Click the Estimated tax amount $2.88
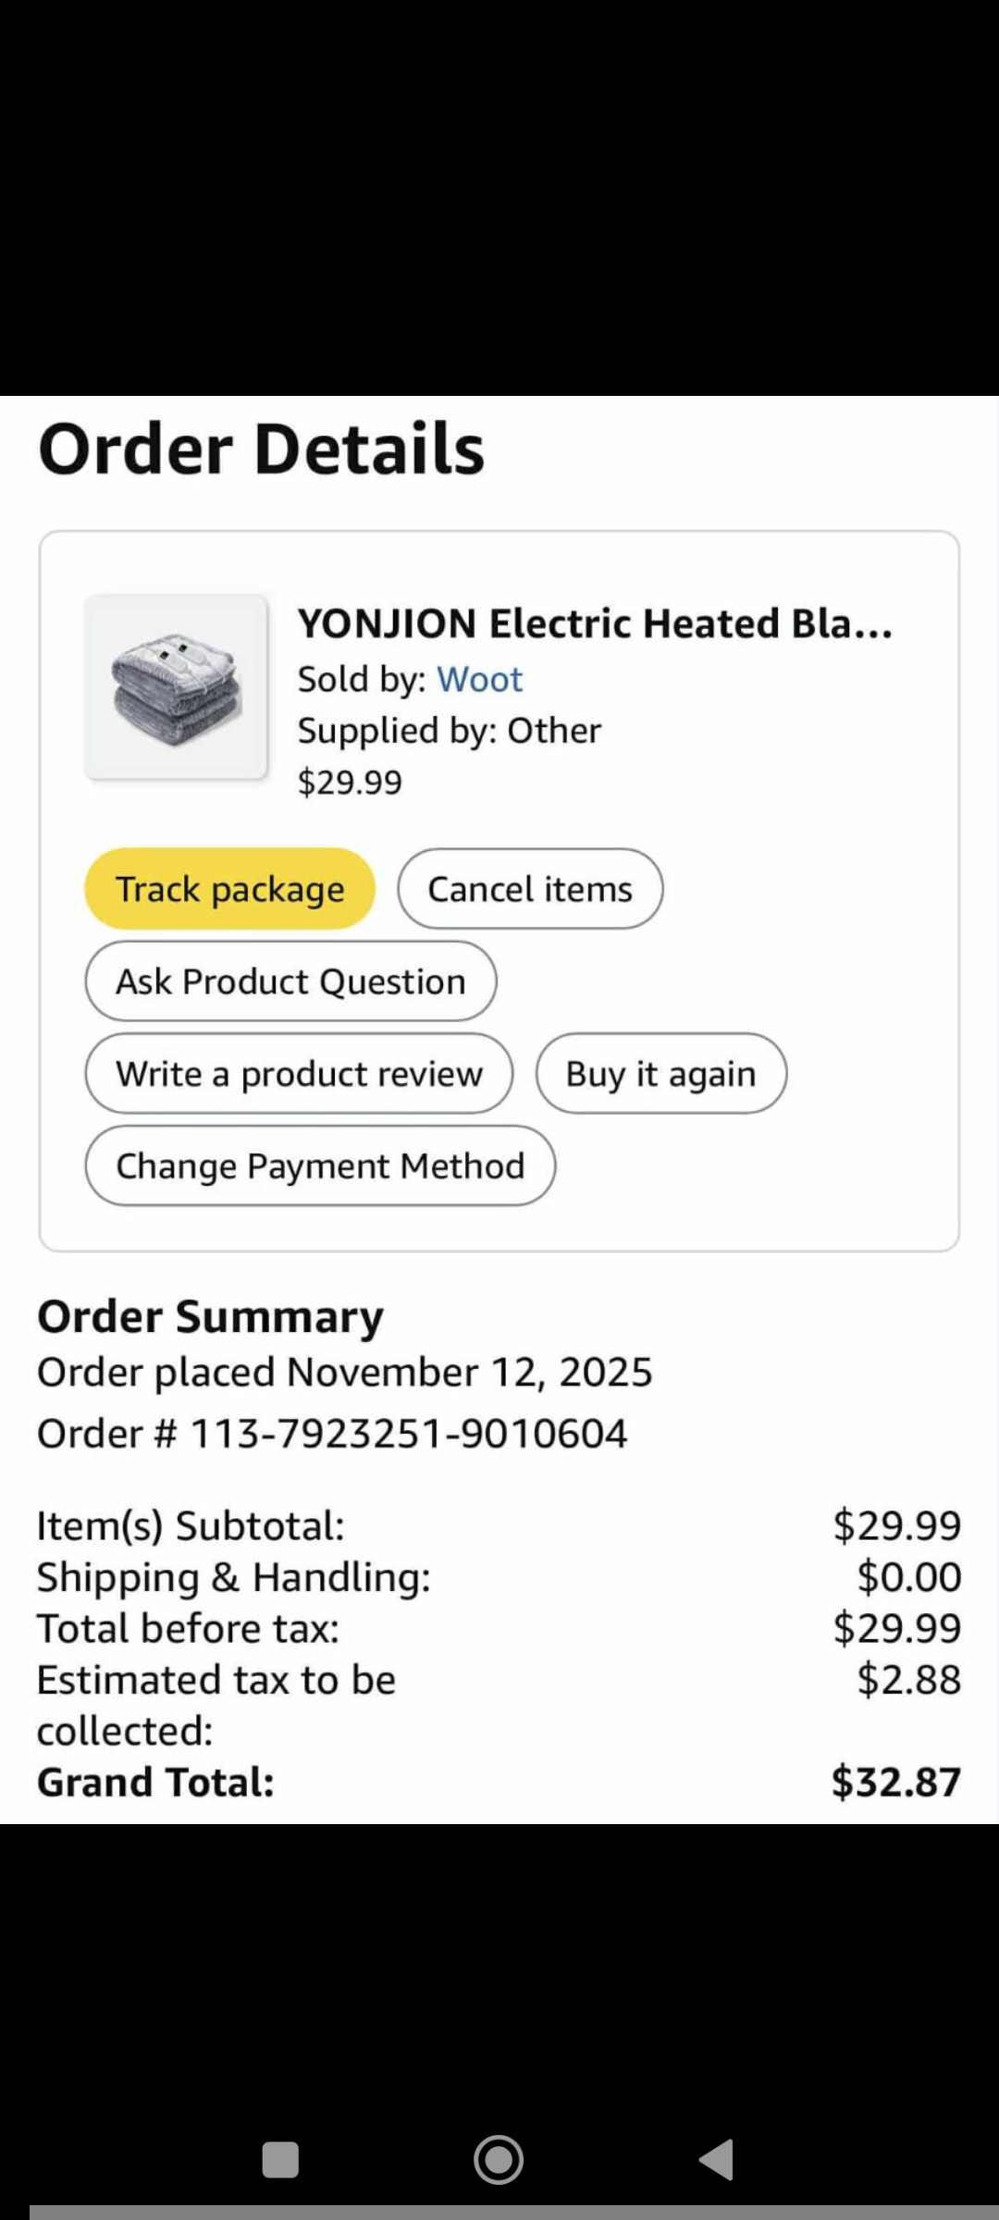Image resolution: width=999 pixels, height=2220 pixels. [x=908, y=1679]
